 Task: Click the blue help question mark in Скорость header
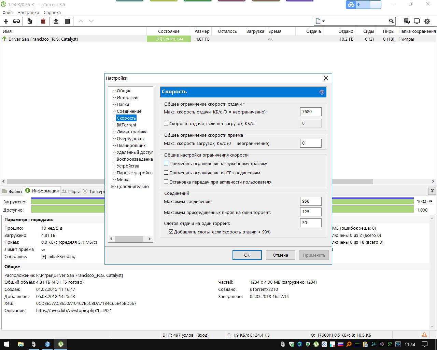coord(322,92)
